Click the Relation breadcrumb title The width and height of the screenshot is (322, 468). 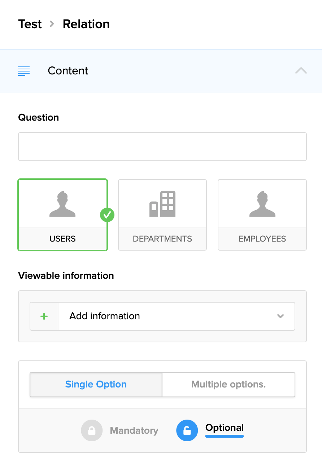(x=86, y=24)
